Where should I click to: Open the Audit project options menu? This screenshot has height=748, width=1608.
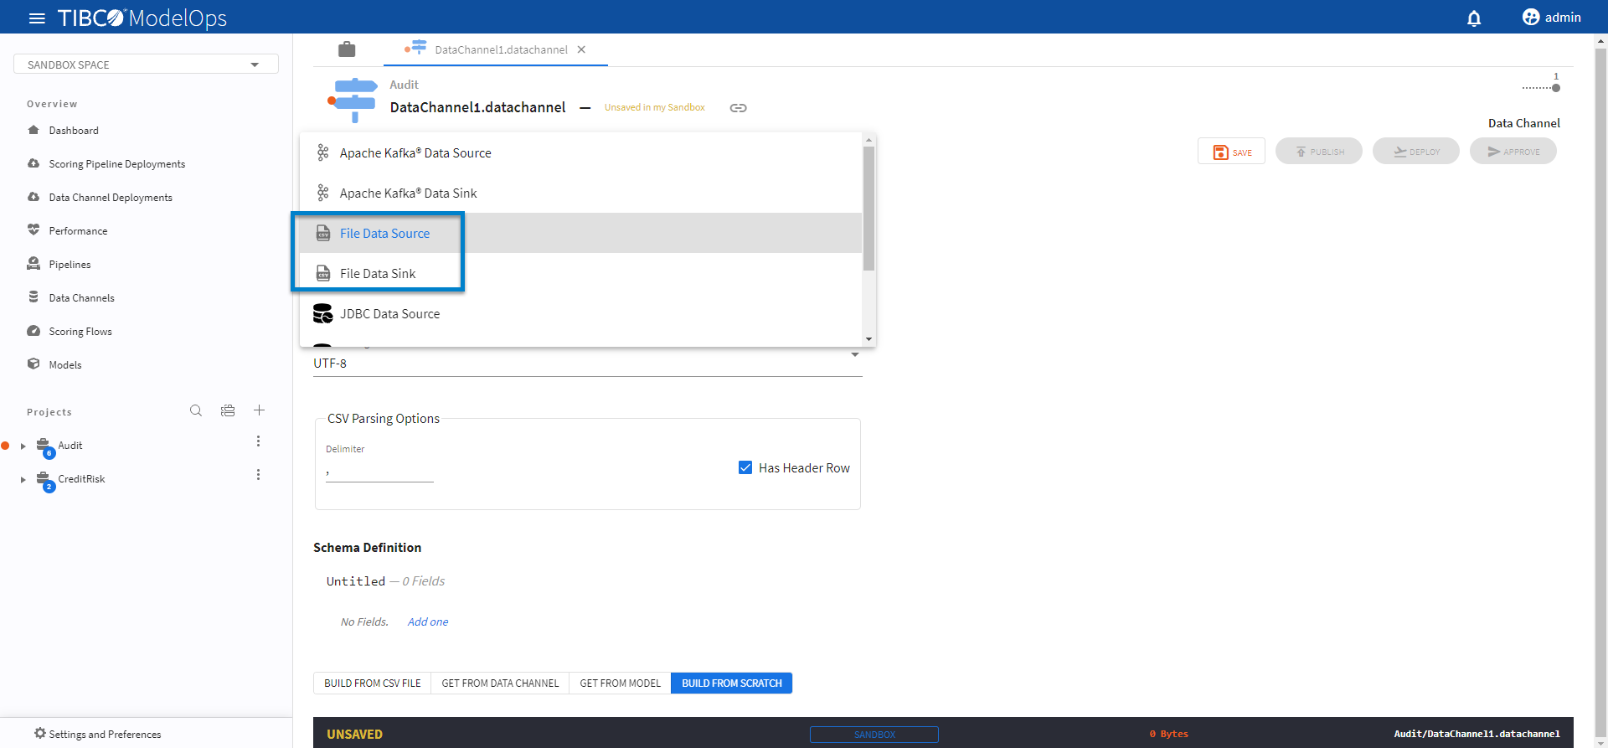(x=258, y=441)
